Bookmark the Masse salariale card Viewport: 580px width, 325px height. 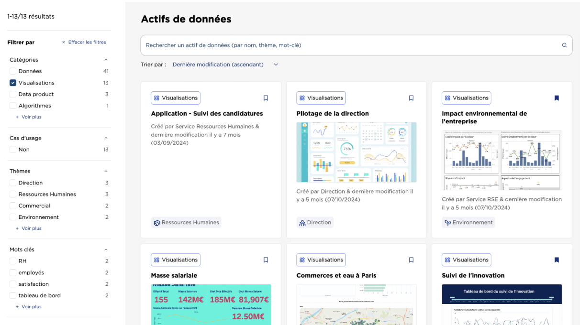[x=266, y=260]
